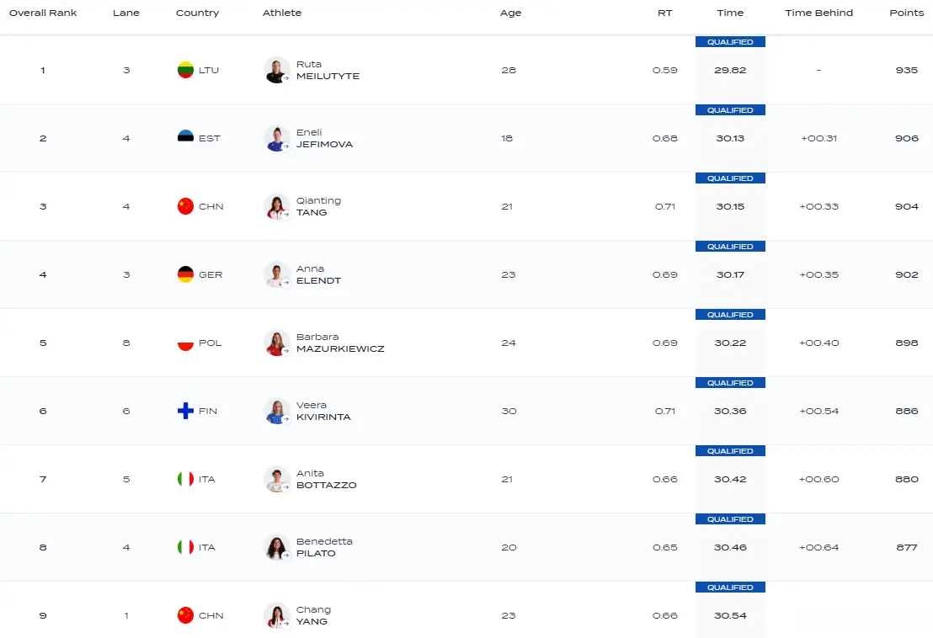The height and width of the screenshot is (638, 933).
Task: Open Benedetta Pilato's profile photo
Action: (276, 547)
